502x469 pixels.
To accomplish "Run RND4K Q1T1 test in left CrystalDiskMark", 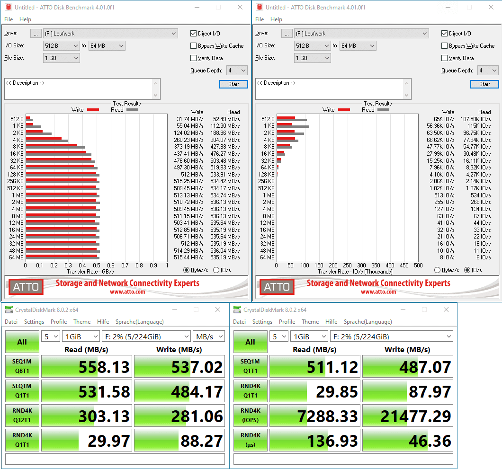I will 22,440.
